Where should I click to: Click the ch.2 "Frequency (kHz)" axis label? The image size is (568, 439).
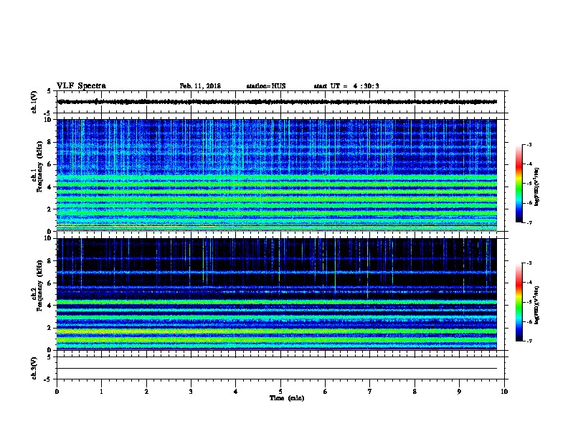(39, 285)
